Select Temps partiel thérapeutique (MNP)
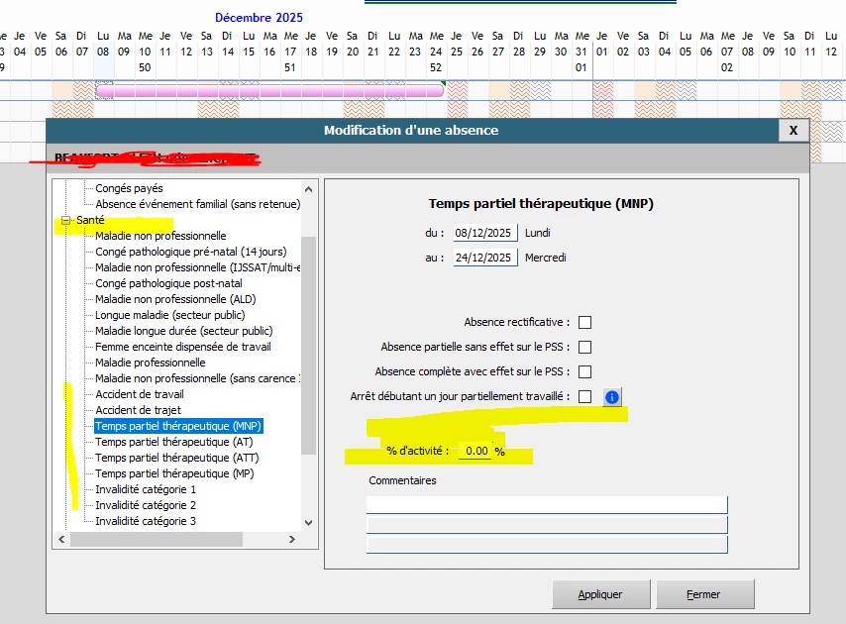The image size is (846, 624). [178, 426]
